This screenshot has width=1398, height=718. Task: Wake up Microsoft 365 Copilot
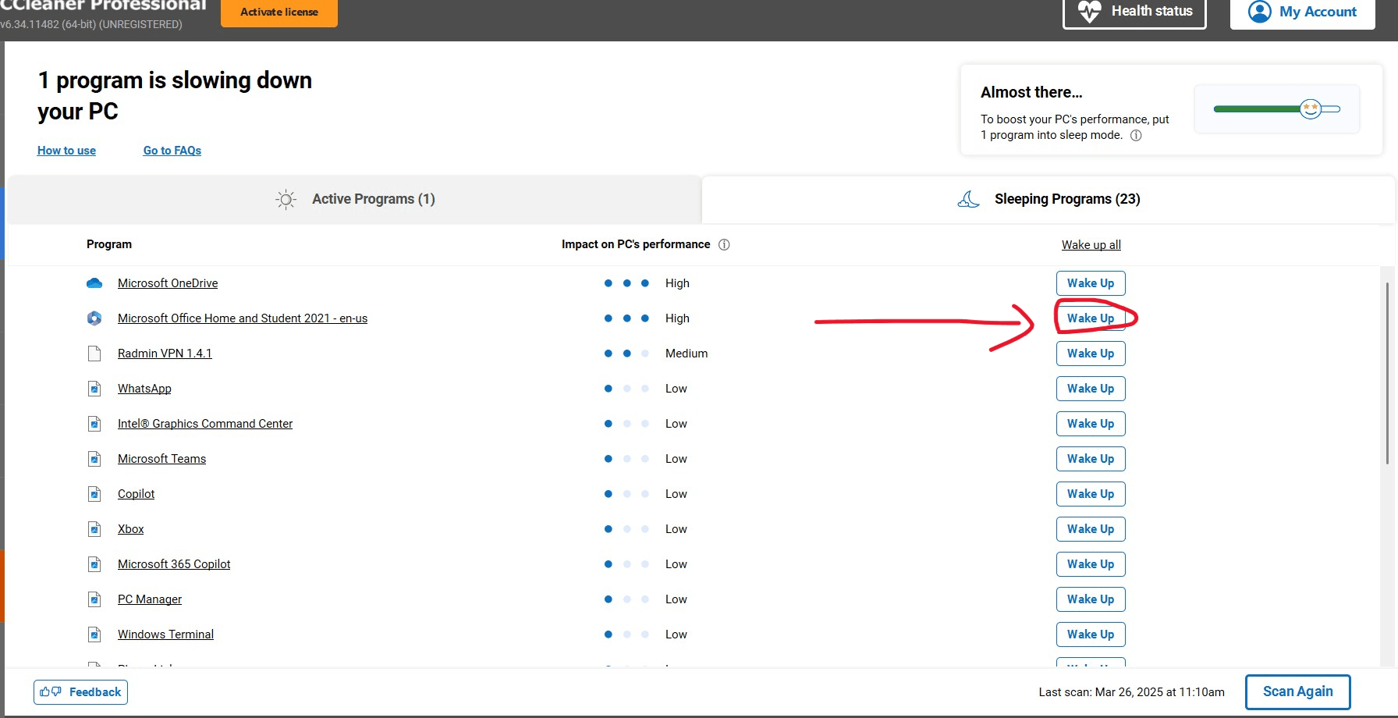coord(1091,564)
